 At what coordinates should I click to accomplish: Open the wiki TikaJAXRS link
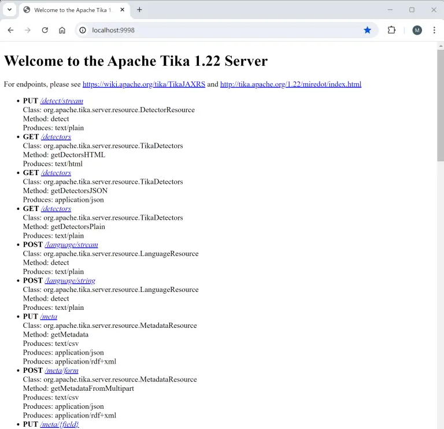tap(143, 84)
